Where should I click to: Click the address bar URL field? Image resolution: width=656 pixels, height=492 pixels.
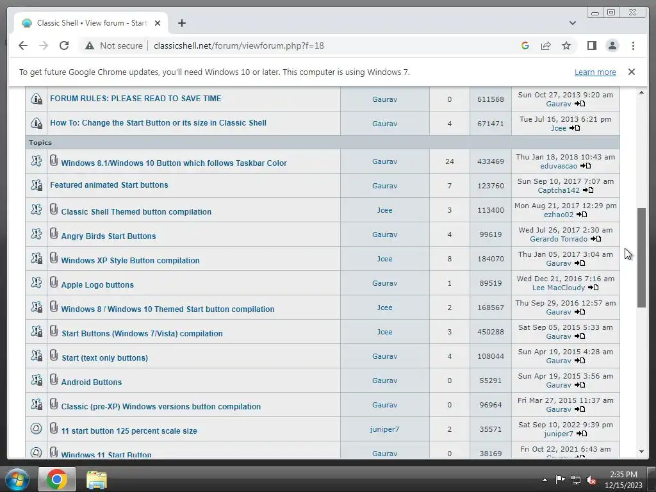(238, 45)
